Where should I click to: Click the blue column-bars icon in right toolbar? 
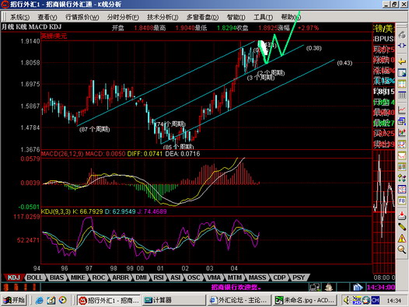point(402,95)
